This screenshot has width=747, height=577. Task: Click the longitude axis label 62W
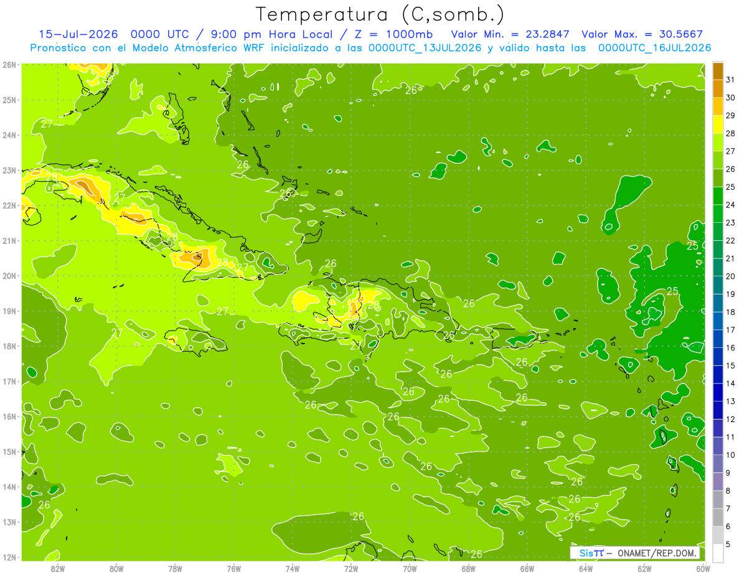click(644, 568)
